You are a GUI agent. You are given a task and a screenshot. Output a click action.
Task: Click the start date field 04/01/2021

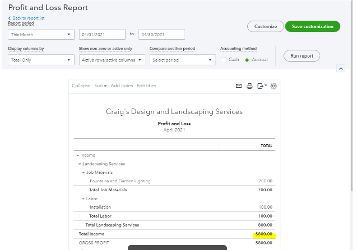[102, 35]
